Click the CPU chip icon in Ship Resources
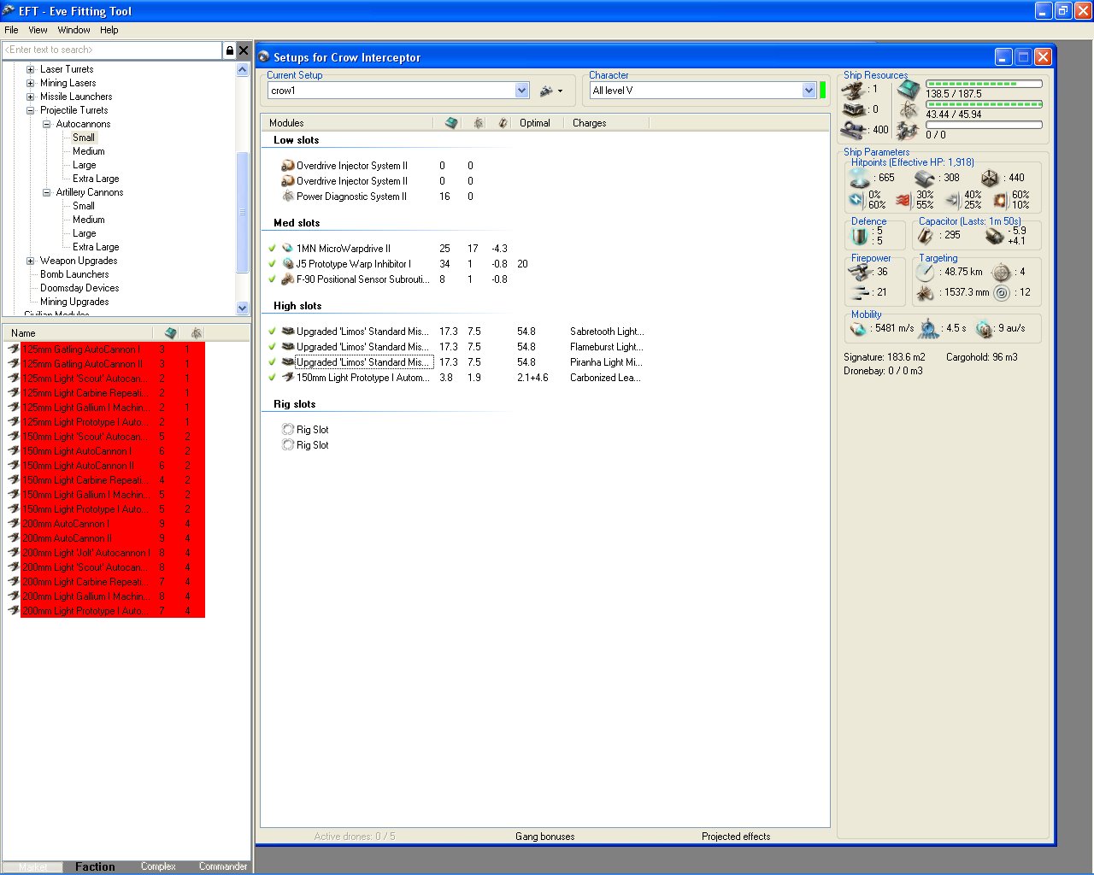This screenshot has width=1094, height=875. click(x=908, y=89)
